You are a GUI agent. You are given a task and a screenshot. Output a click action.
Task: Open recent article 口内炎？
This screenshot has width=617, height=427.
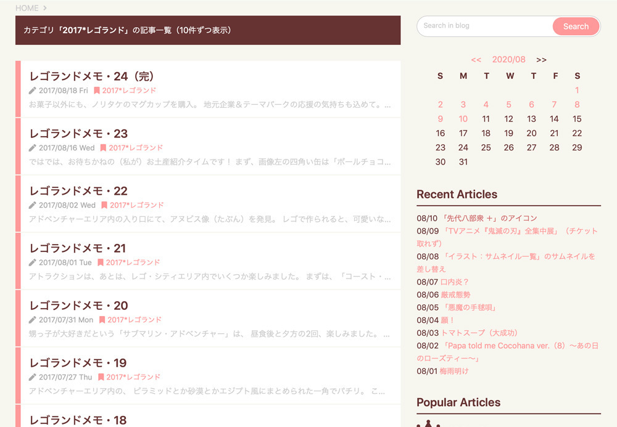[x=455, y=282]
